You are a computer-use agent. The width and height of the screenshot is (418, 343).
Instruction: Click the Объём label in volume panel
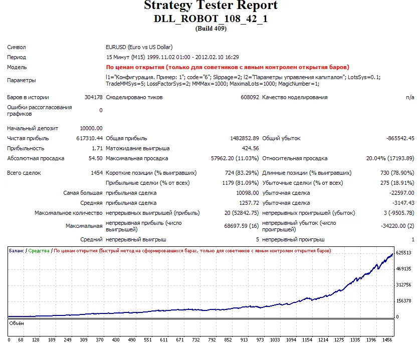tap(17, 323)
